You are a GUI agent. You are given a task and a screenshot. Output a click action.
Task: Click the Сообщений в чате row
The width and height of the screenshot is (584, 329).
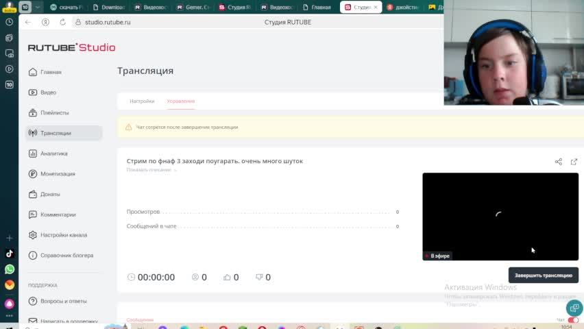click(x=263, y=226)
